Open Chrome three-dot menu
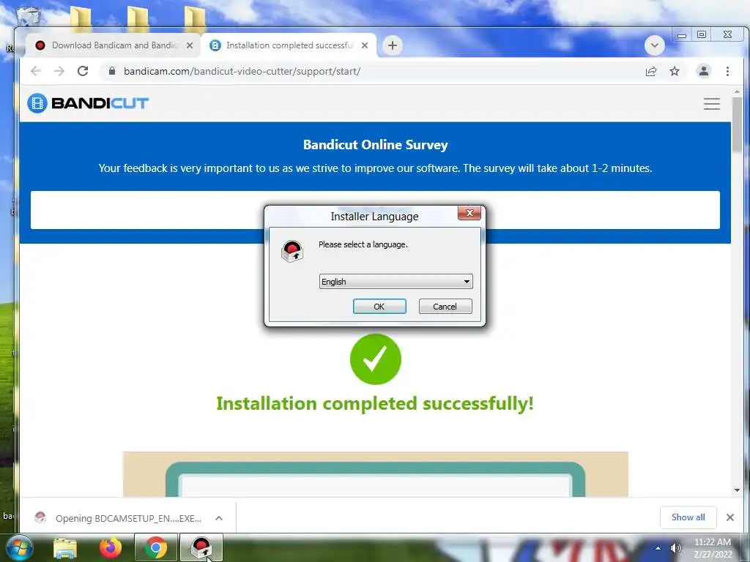Viewport: 750px width, 562px height. tap(727, 71)
